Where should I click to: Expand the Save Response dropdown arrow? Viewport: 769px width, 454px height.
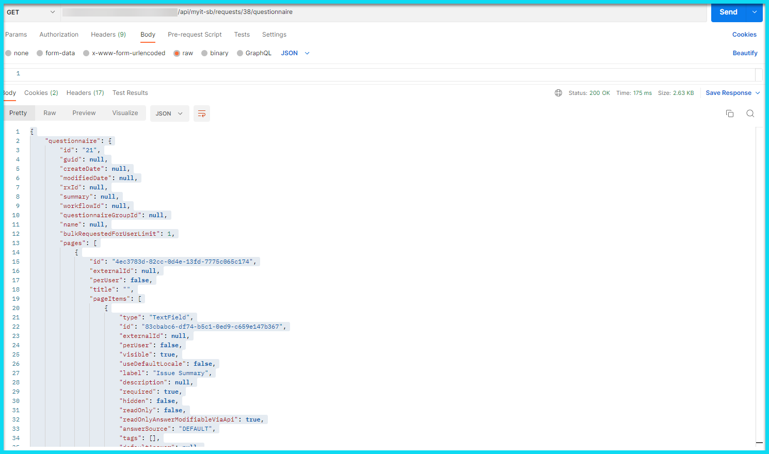point(758,93)
